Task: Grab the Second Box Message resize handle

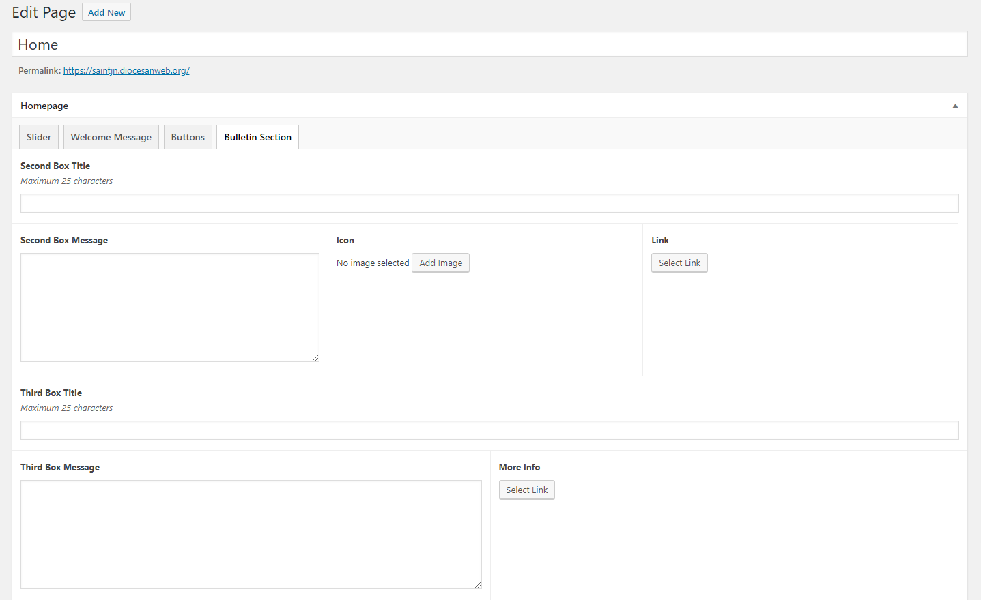Action: pos(315,358)
